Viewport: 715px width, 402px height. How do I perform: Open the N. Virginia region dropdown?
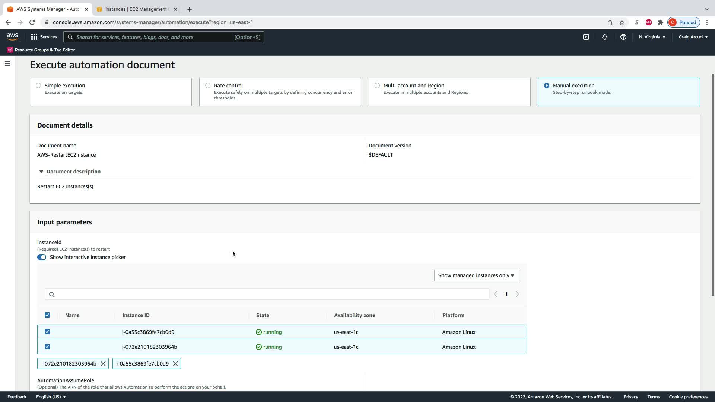coord(652,37)
